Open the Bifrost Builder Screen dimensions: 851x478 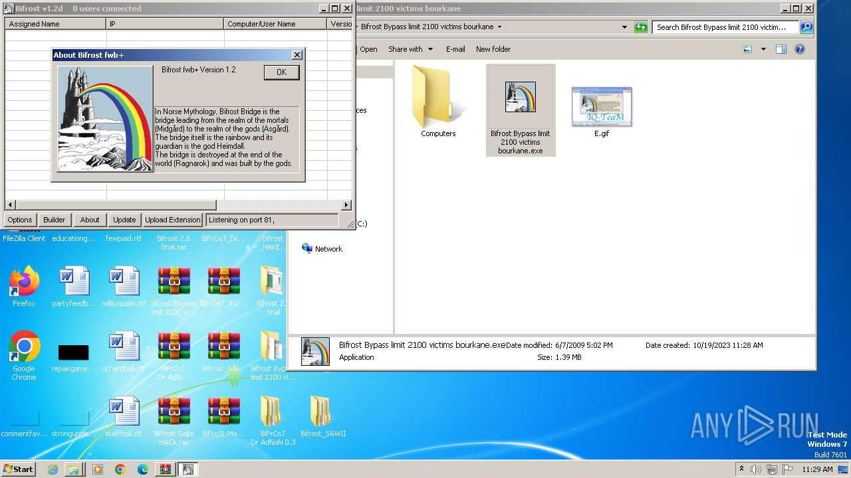tap(55, 220)
